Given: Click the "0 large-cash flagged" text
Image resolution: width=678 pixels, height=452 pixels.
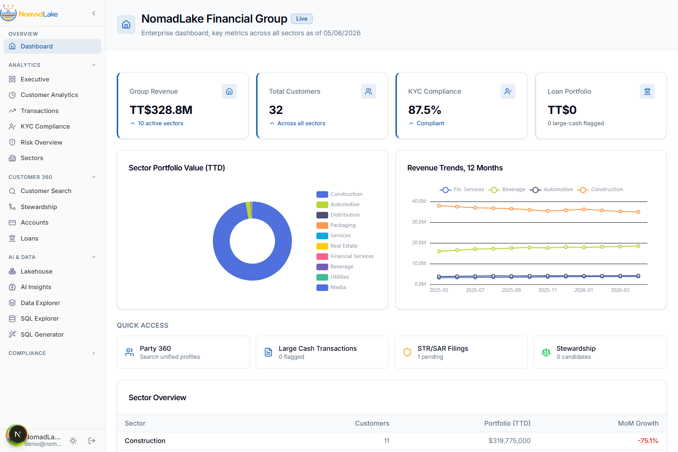Looking at the screenshot, I should click(x=576, y=123).
